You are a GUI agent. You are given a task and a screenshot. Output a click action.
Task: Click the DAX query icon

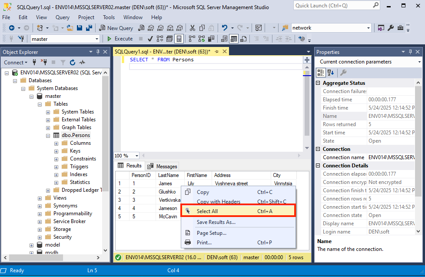179,28
